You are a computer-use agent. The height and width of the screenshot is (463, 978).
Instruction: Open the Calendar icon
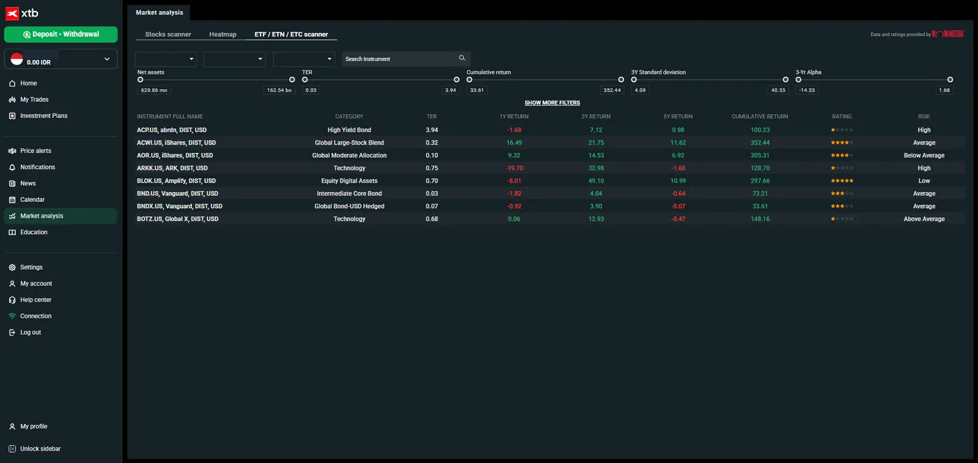[x=12, y=199]
